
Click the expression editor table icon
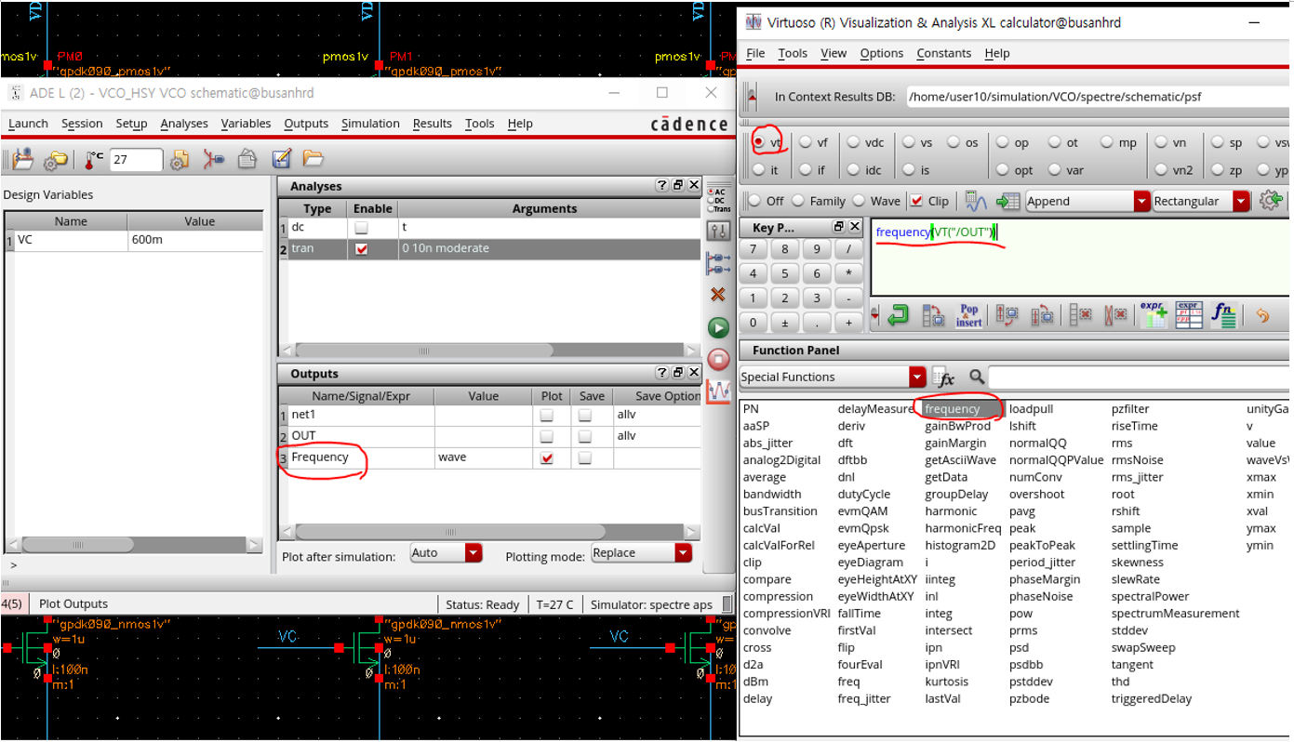point(1188,315)
